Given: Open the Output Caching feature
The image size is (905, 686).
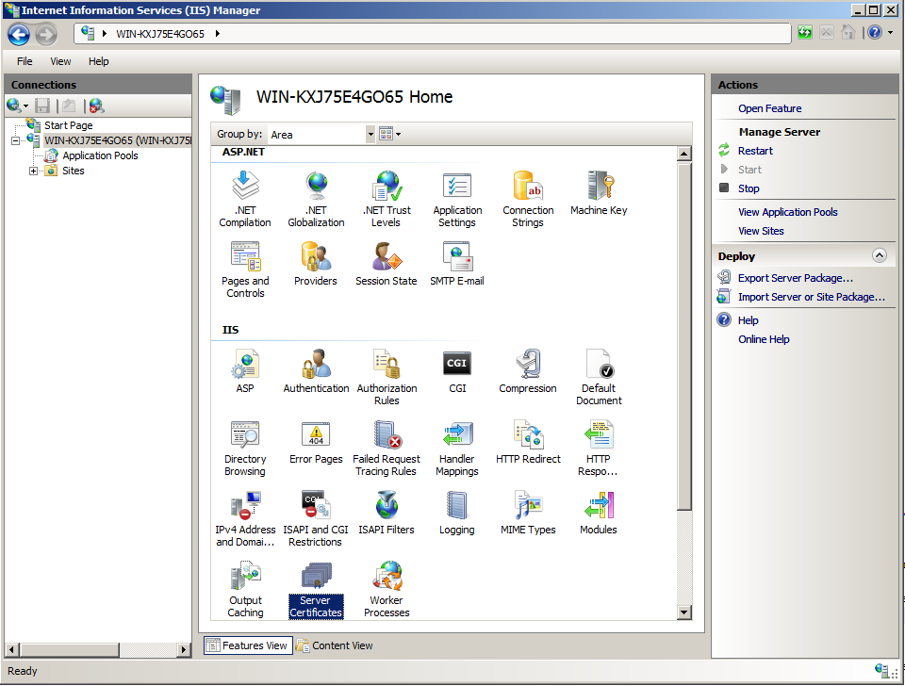Looking at the screenshot, I should pos(245,590).
